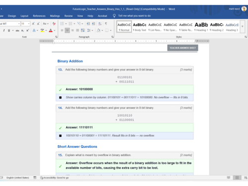Switch to the References tab

pyautogui.click(x=39, y=16)
